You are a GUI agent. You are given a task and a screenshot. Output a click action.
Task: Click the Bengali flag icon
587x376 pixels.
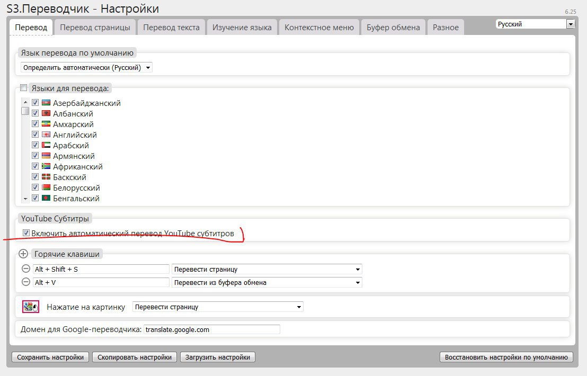[x=46, y=198]
